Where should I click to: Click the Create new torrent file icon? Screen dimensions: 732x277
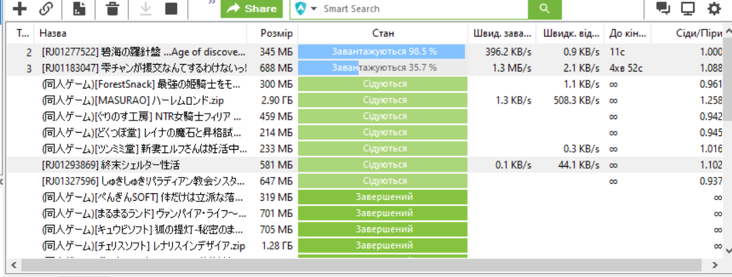click(x=80, y=8)
